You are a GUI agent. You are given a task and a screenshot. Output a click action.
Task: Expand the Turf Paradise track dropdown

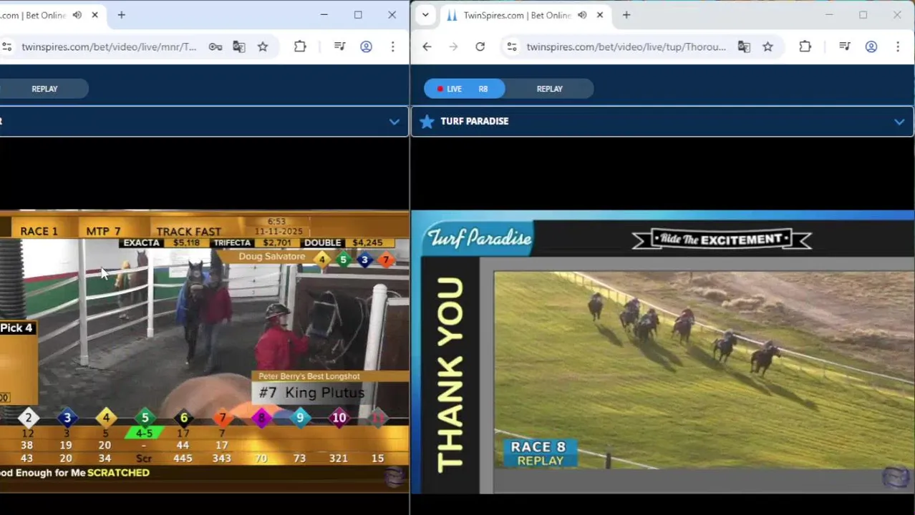pos(899,122)
